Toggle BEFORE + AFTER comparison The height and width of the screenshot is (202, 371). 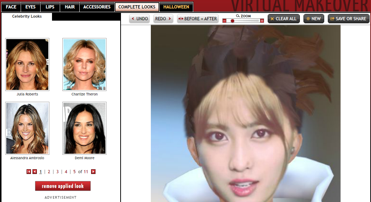pos(198,19)
